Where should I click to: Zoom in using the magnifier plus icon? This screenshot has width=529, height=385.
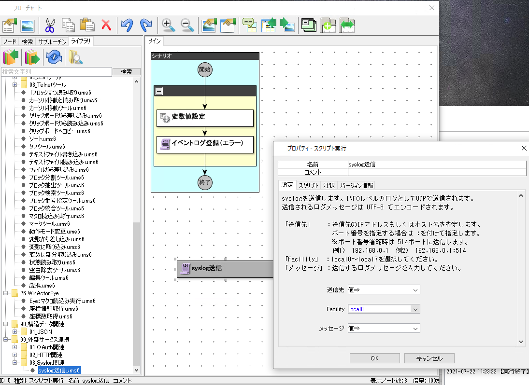pos(168,25)
